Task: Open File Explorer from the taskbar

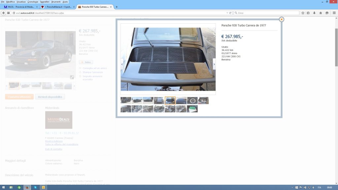Action: pos(11,187)
